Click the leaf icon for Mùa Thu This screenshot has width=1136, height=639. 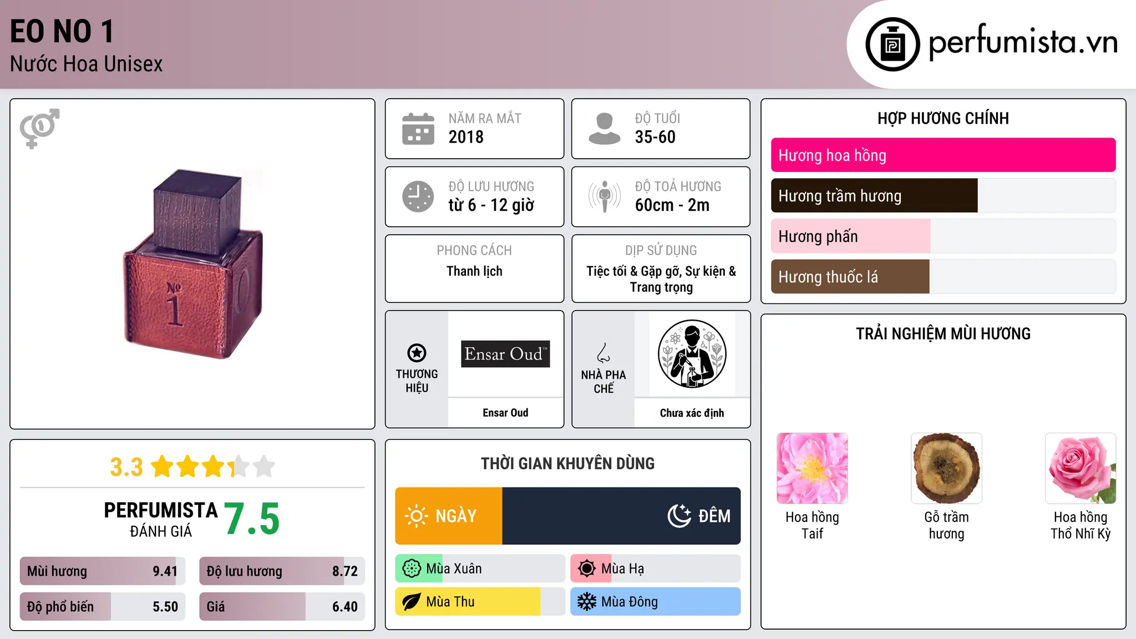(412, 602)
